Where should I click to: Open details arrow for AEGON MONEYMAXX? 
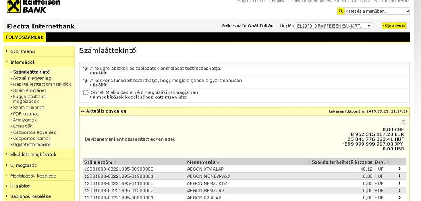400,176
